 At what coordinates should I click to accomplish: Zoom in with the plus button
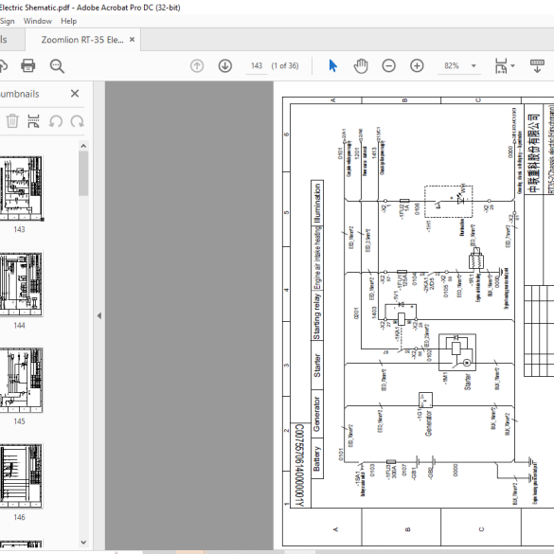(x=417, y=65)
